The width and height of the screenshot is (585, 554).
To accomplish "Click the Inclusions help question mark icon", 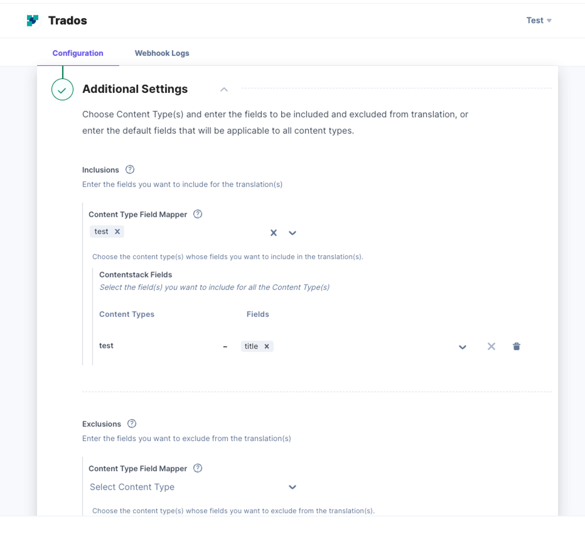I will click(130, 170).
